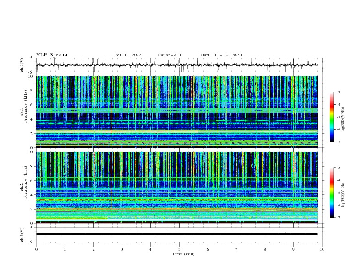Click the ch.3 flat black waveform trace
The width and height of the screenshot is (363, 280).
[176, 234]
